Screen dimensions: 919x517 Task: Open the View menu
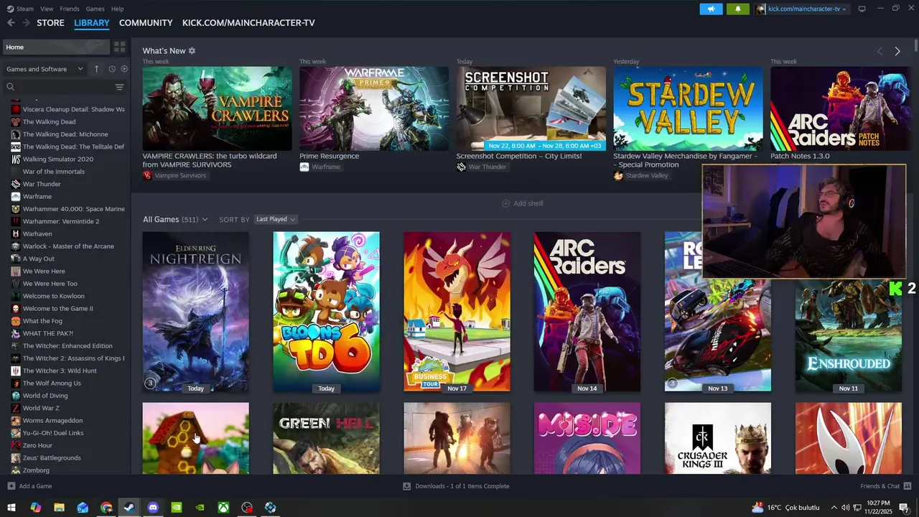pos(47,9)
